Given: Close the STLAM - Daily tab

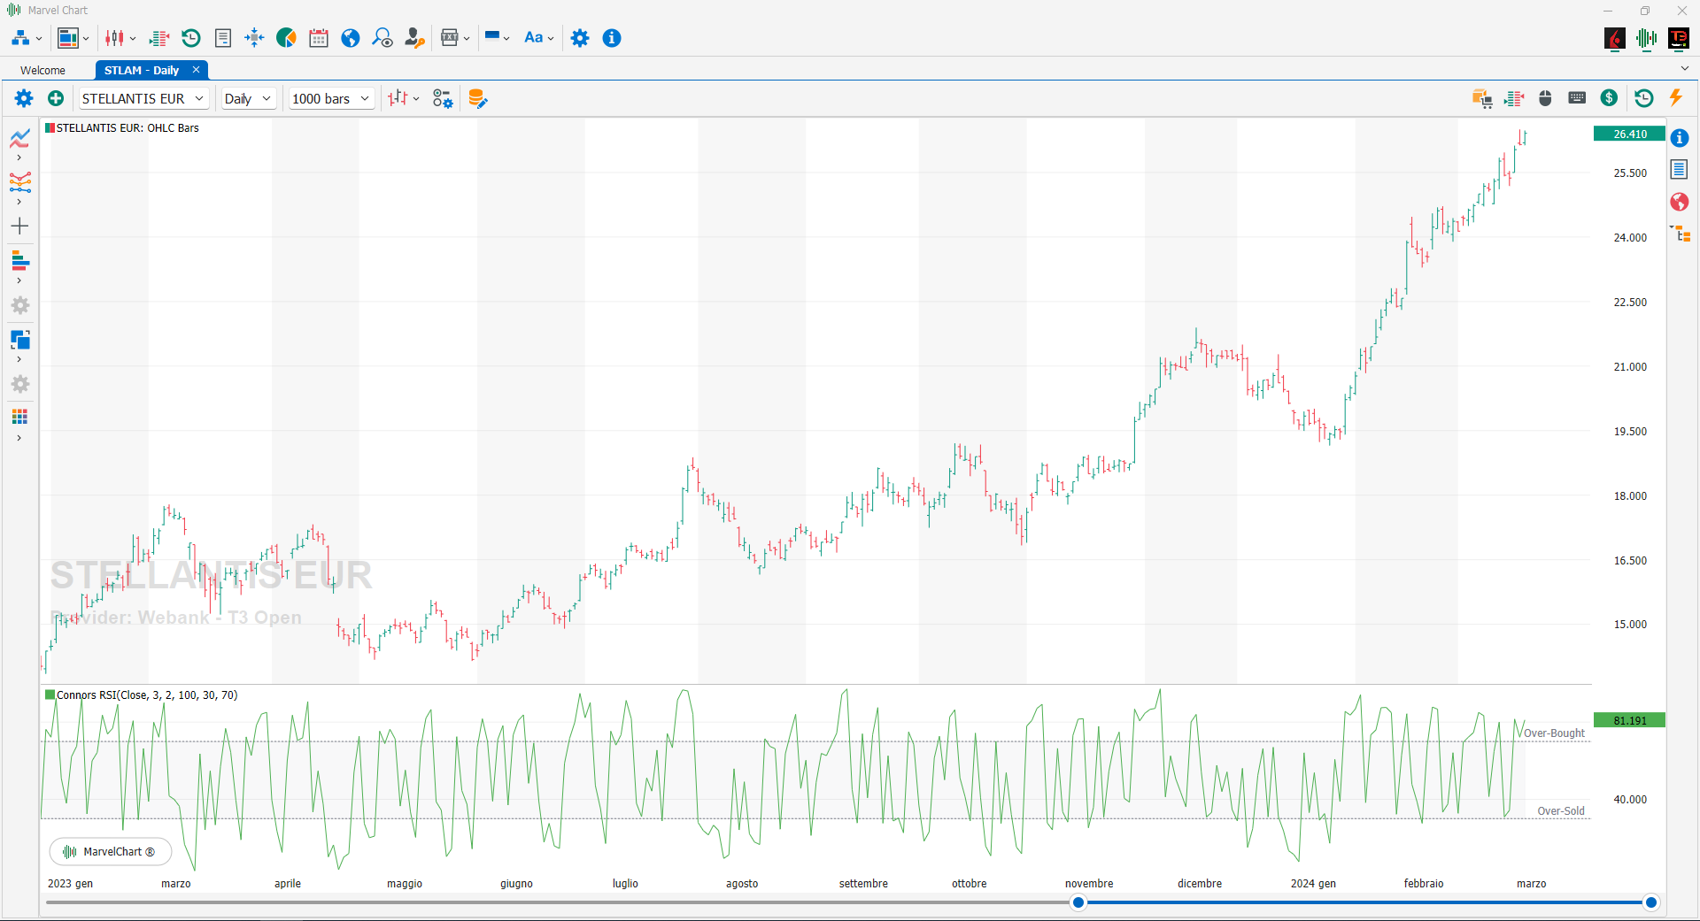Looking at the screenshot, I should coord(196,70).
